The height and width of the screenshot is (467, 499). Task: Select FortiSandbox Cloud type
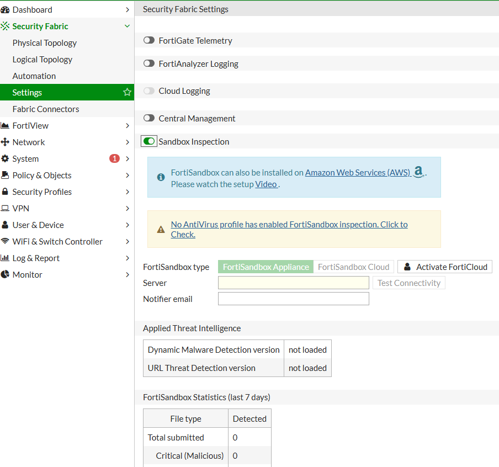pyautogui.click(x=354, y=267)
